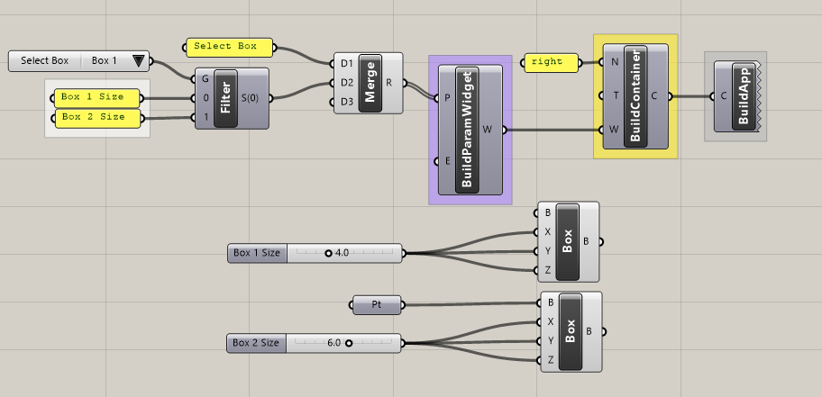This screenshot has height=397, width=822.
Task: Select the Merge component node
Action: click(x=369, y=82)
